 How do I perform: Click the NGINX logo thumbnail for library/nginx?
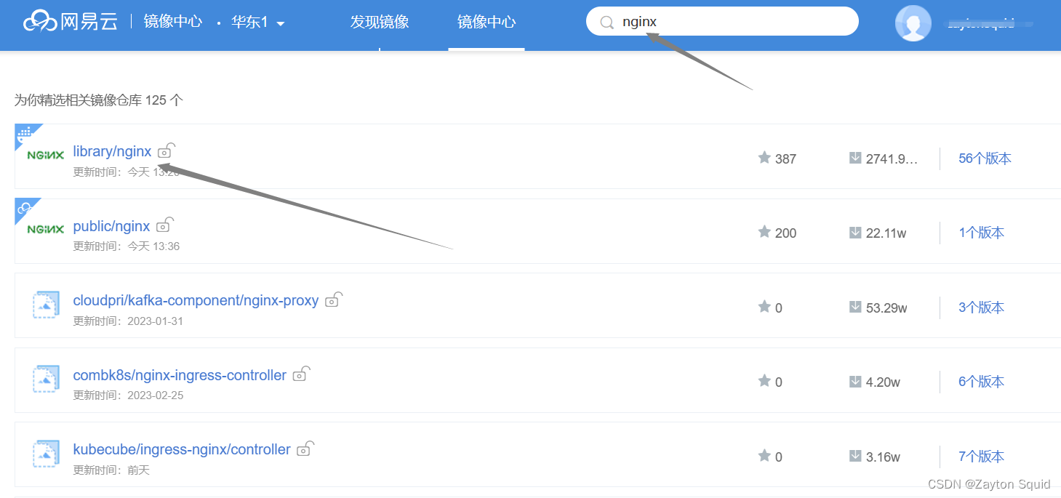[x=44, y=153]
